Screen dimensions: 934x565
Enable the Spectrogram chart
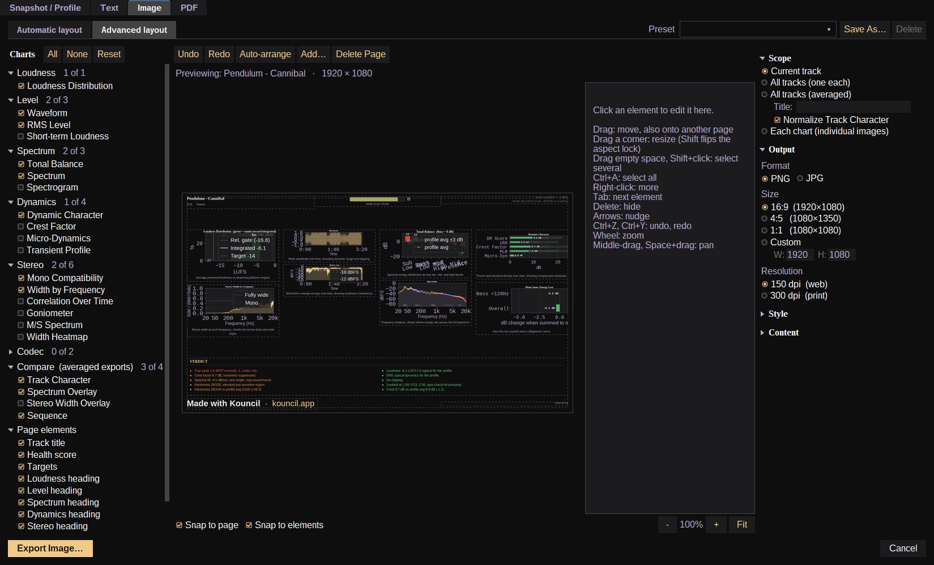click(21, 188)
